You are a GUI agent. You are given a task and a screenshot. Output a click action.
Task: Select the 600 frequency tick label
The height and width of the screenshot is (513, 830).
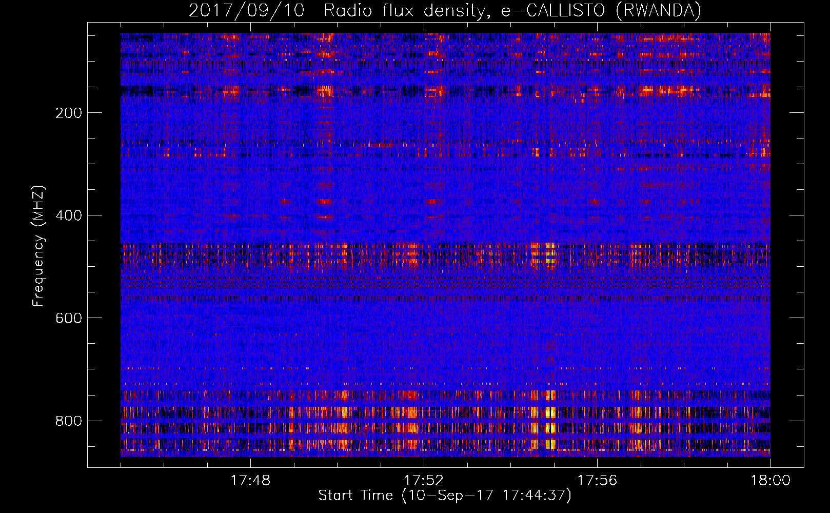click(x=69, y=318)
